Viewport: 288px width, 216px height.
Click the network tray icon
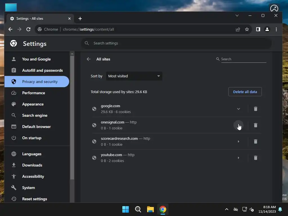click(244, 209)
